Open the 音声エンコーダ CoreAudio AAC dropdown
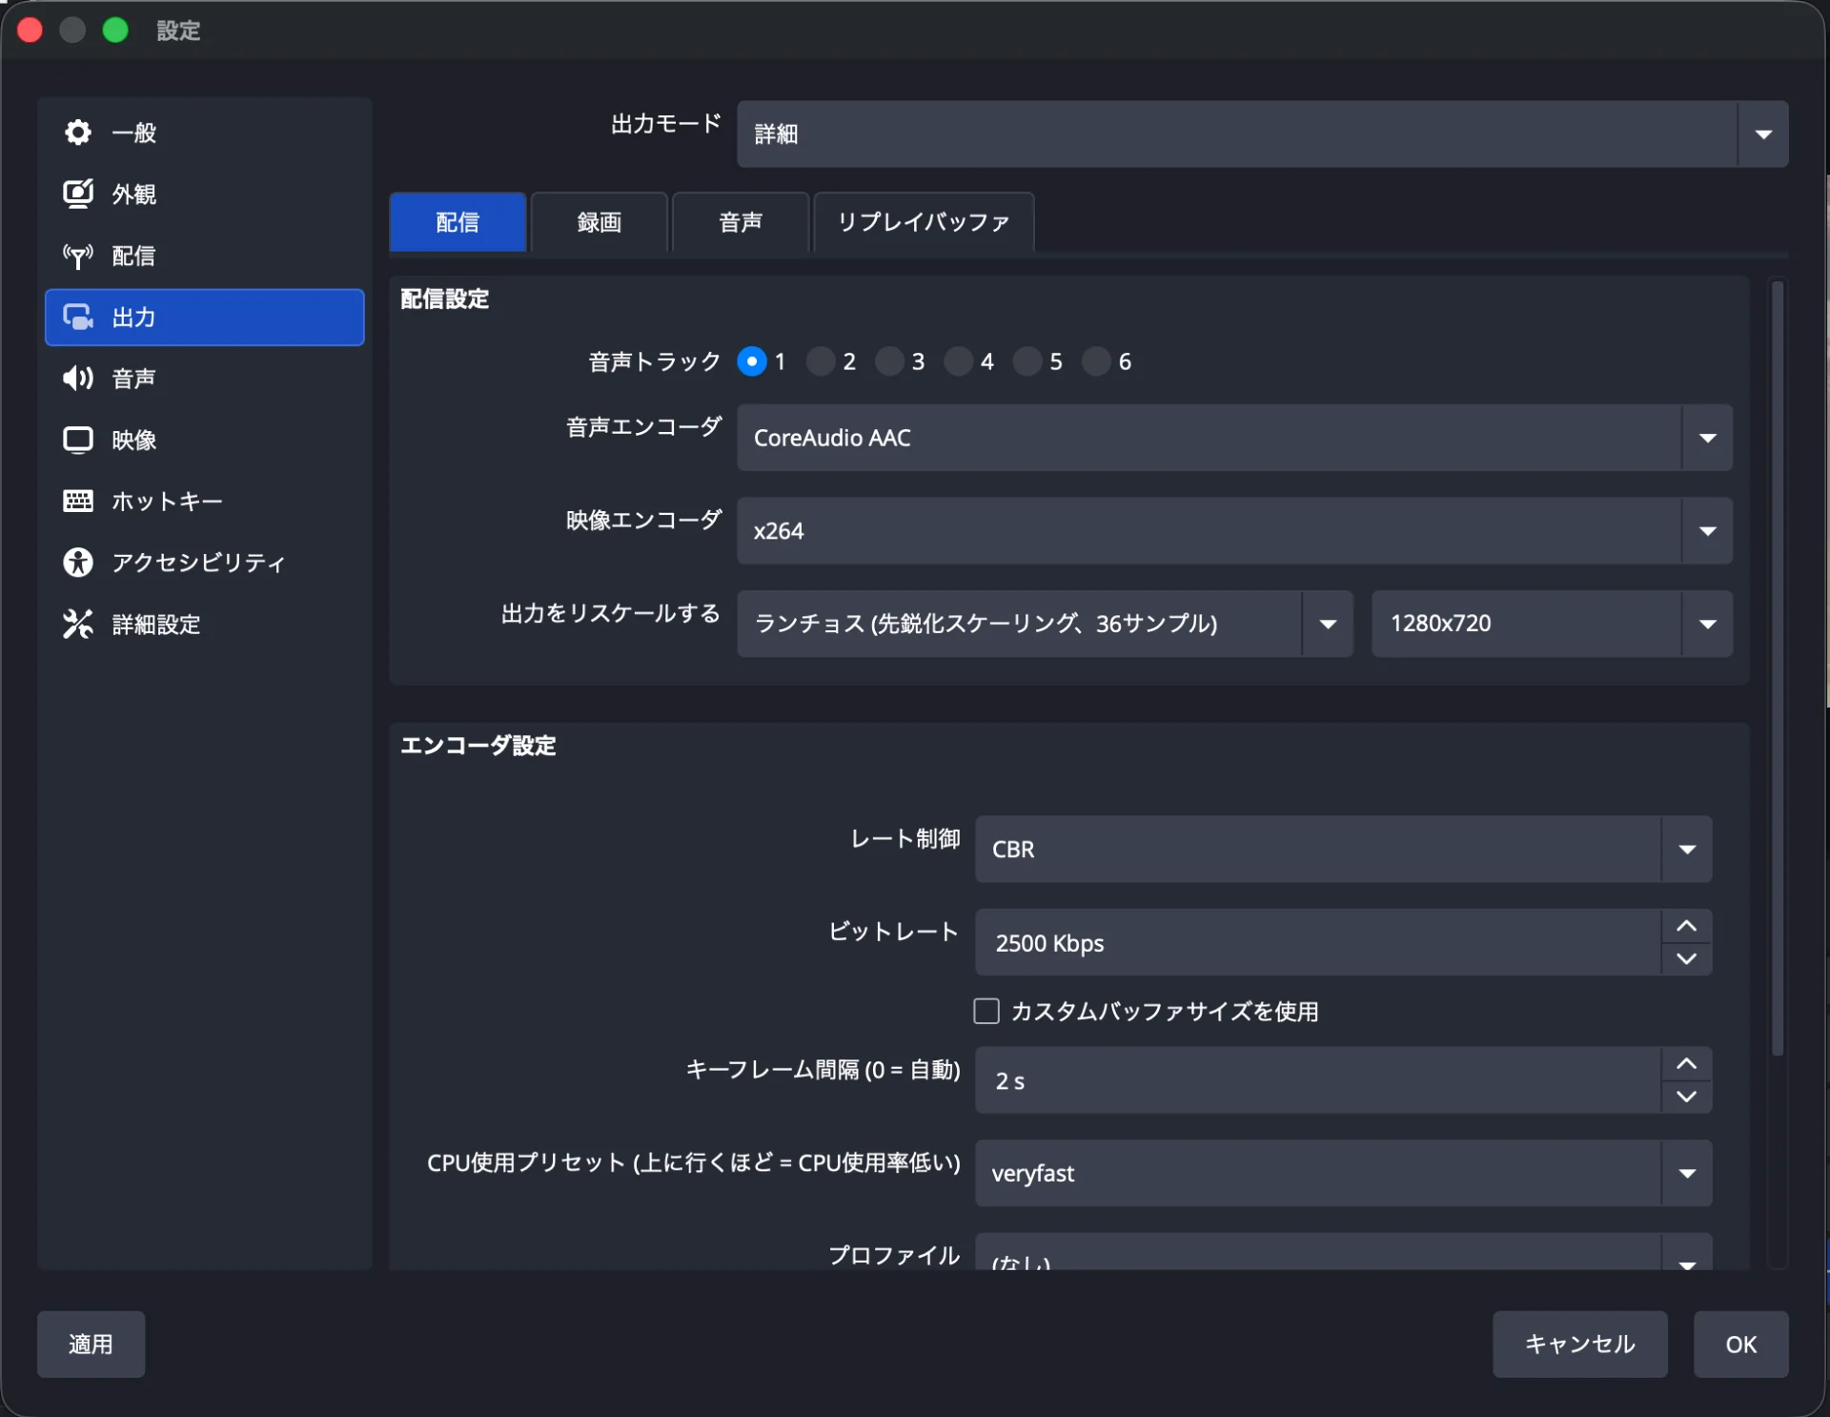This screenshot has height=1417, width=1830. [1234, 438]
